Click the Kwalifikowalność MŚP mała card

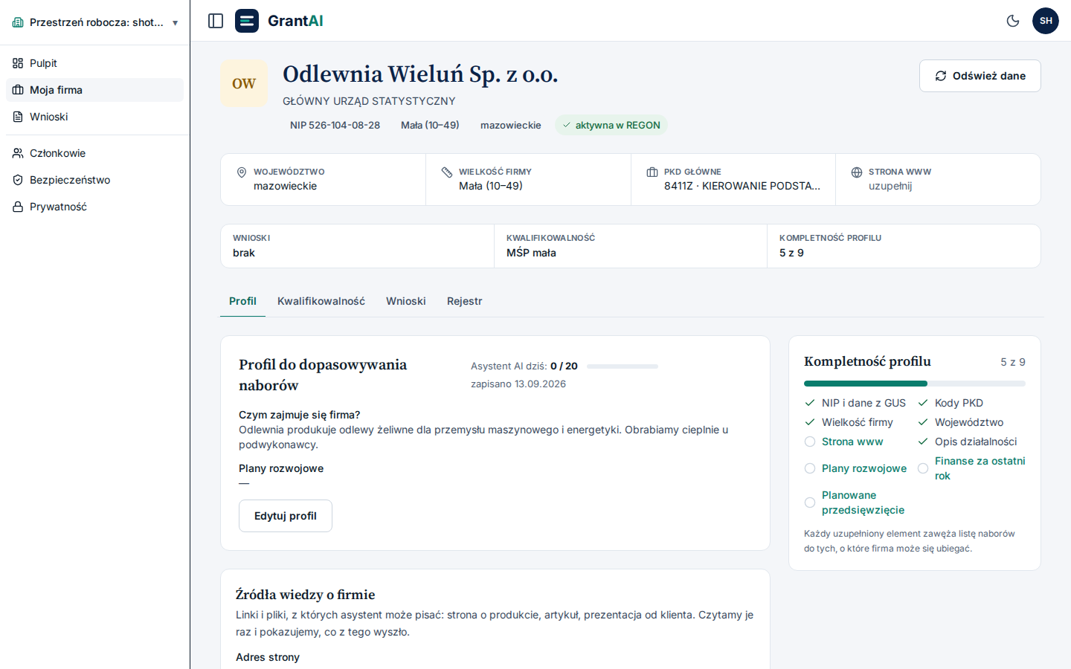click(631, 246)
